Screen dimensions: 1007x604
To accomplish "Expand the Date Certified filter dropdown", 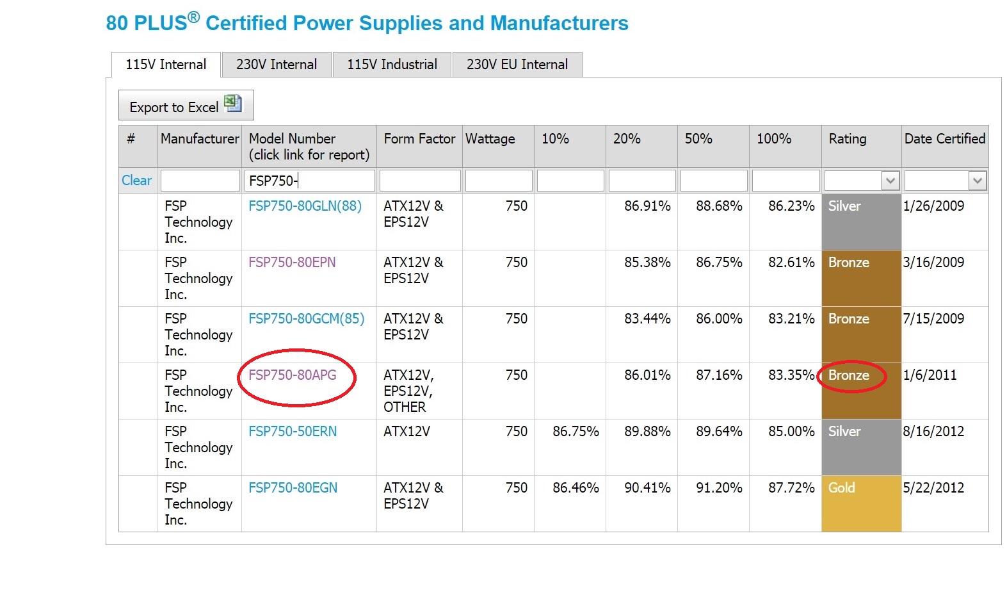I will pos(977,181).
